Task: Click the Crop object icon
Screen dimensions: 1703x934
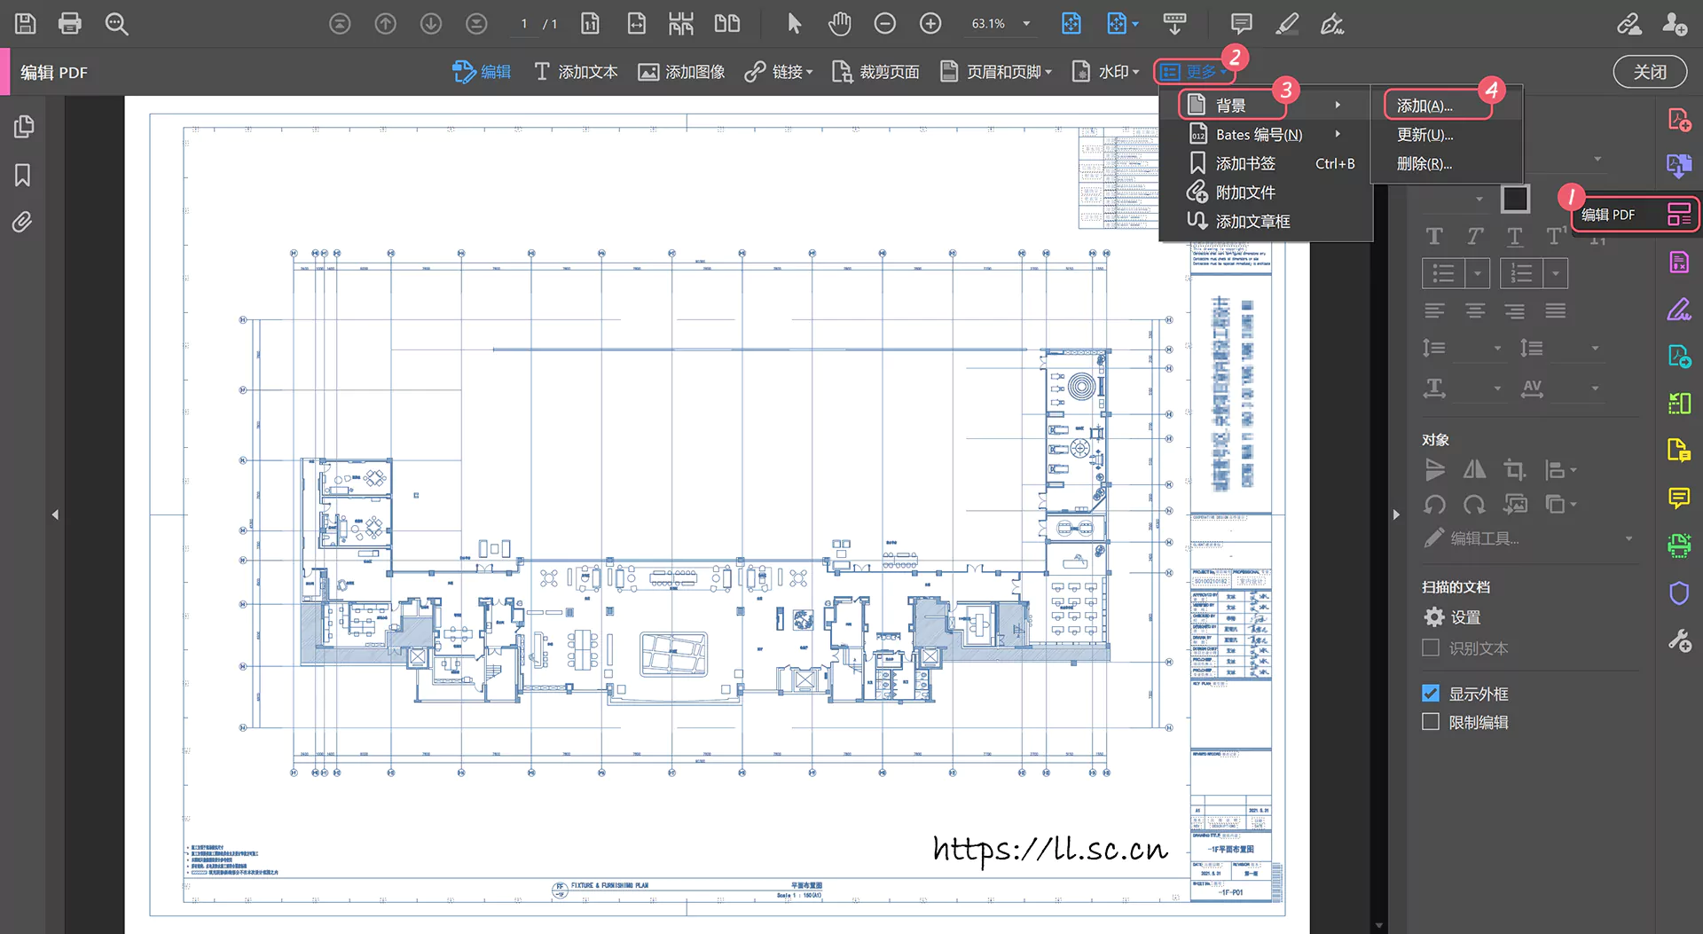Action: pos(1514,469)
